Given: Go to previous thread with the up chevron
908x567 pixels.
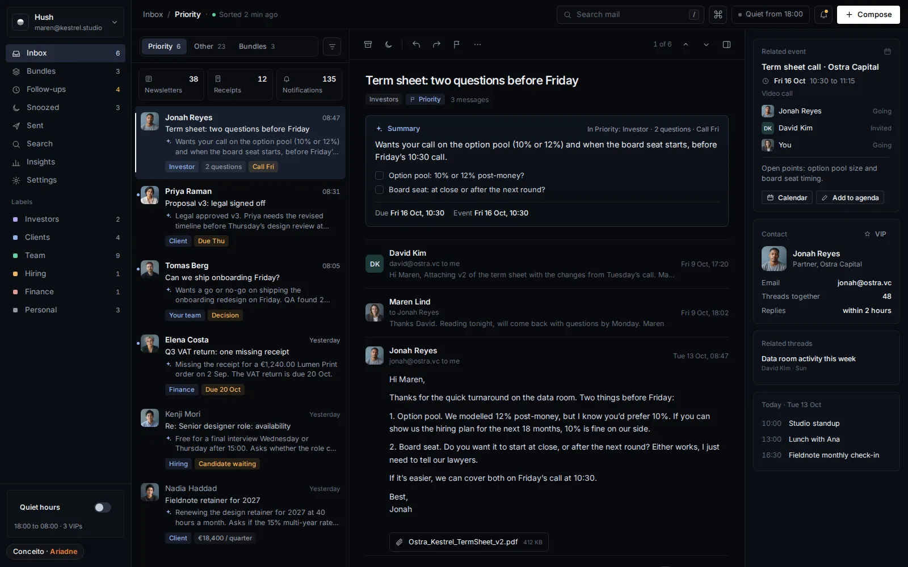Looking at the screenshot, I should 686,44.
